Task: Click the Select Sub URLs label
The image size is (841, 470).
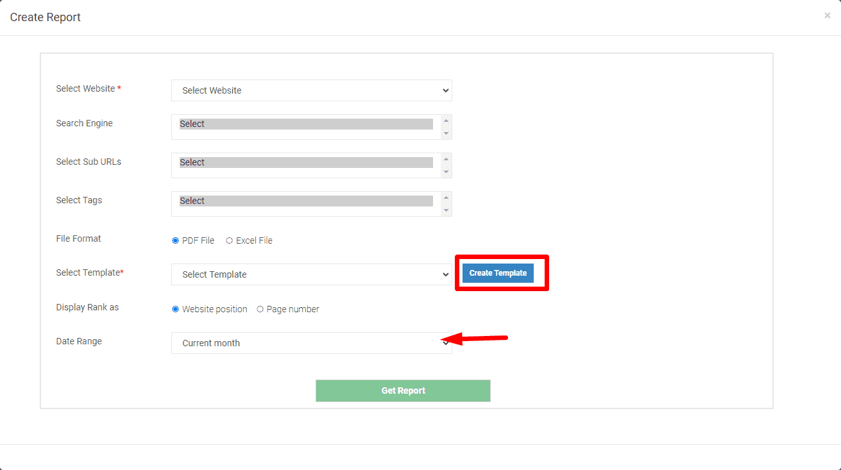Action: pyautogui.click(x=89, y=162)
